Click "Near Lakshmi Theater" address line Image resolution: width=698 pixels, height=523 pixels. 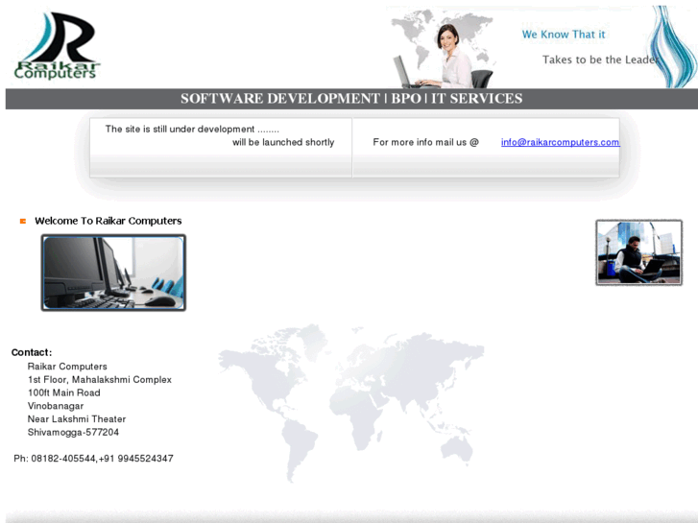[77, 418]
